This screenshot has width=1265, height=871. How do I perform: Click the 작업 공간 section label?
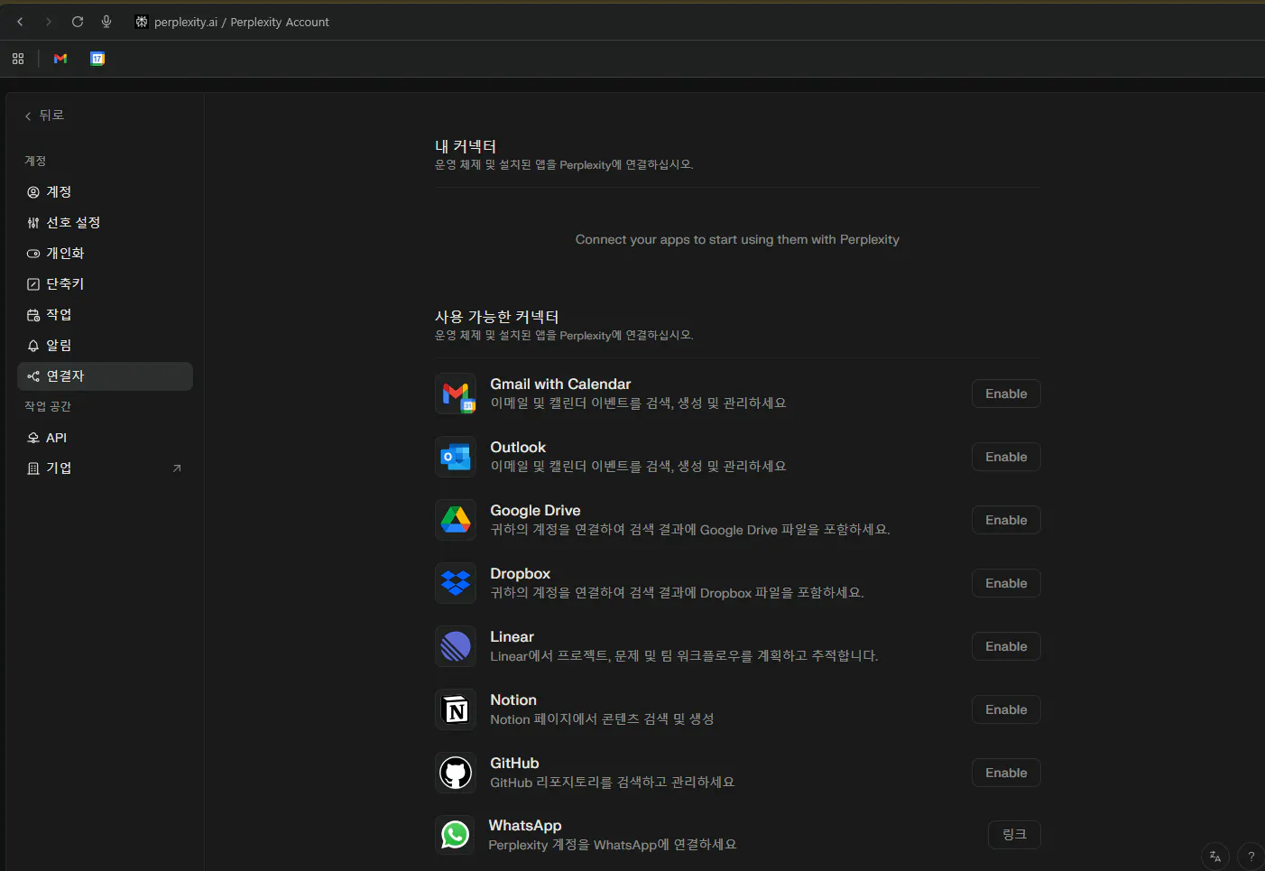pyautogui.click(x=48, y=406)
